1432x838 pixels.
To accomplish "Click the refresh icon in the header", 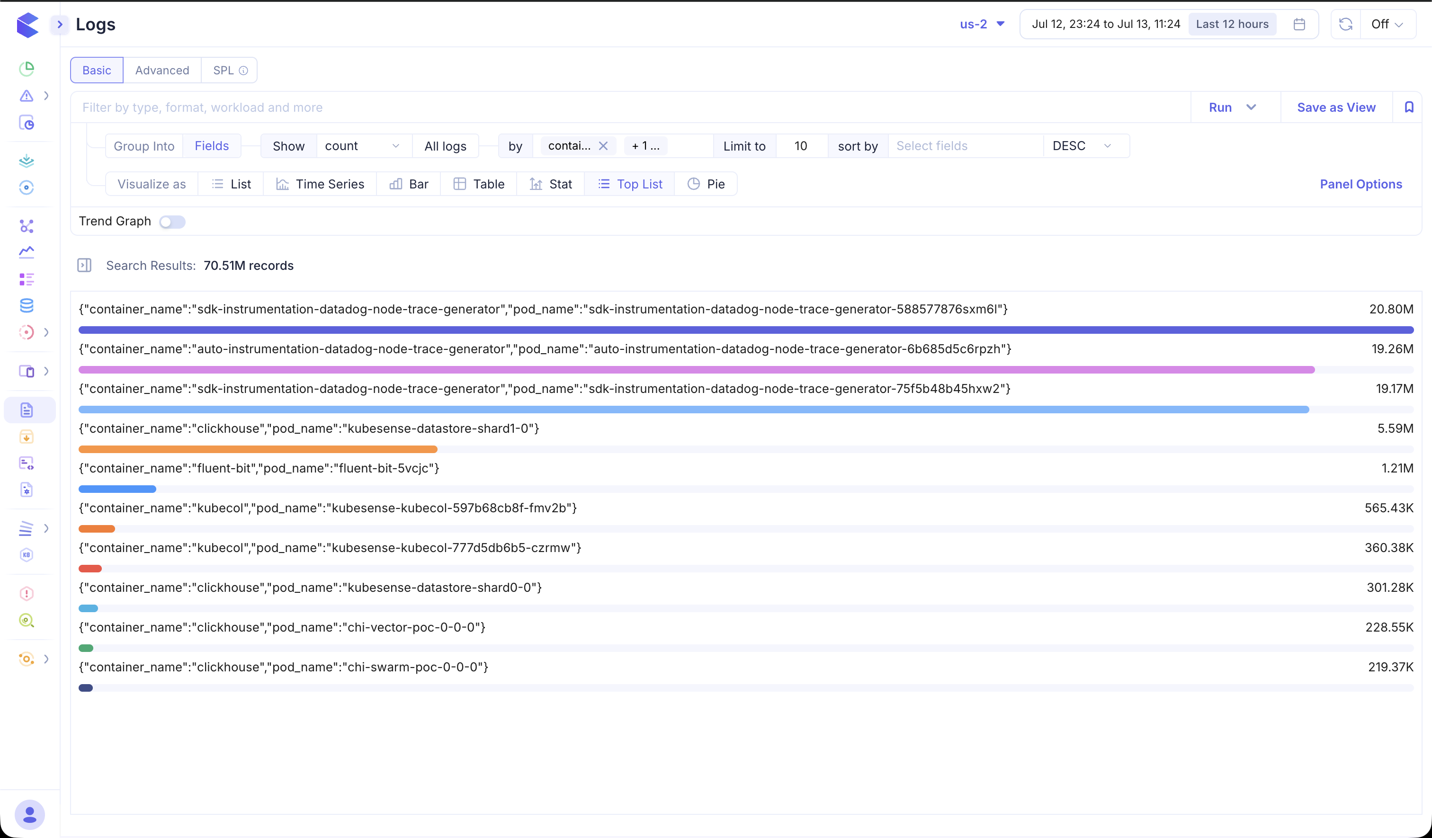I will [1345, 24].
